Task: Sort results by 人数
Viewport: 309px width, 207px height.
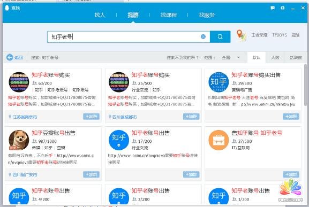Action: click(x=275, y=57)
